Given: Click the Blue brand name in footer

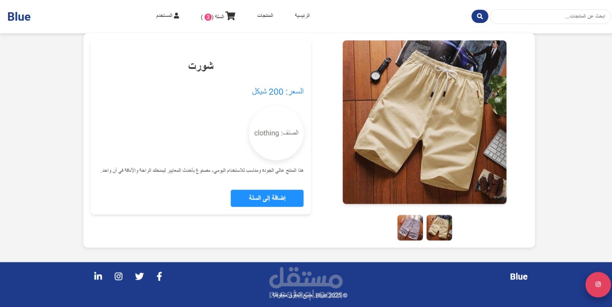Looking at the screenshot, I should point(519,277).
